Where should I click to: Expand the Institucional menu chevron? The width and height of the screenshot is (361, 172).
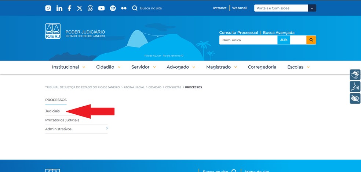(84, 67)
